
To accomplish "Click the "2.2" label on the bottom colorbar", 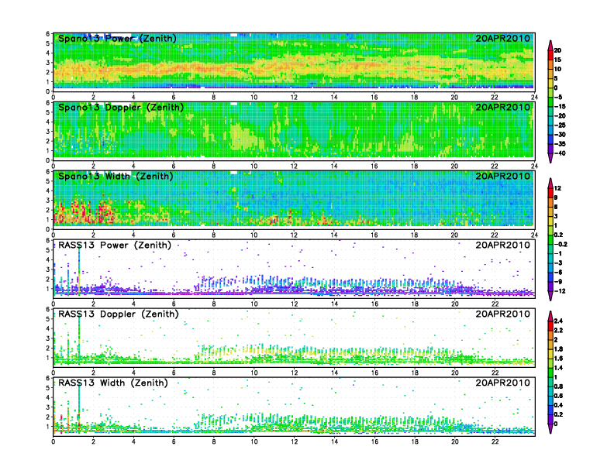I will point(558,331).
